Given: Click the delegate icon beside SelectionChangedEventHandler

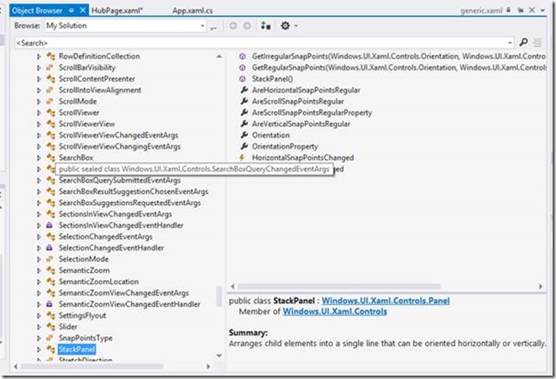Looking at the screenshot, I should 50,248.
